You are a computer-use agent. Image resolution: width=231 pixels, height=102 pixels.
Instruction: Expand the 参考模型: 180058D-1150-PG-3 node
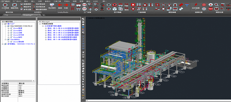tap(3, 44)
